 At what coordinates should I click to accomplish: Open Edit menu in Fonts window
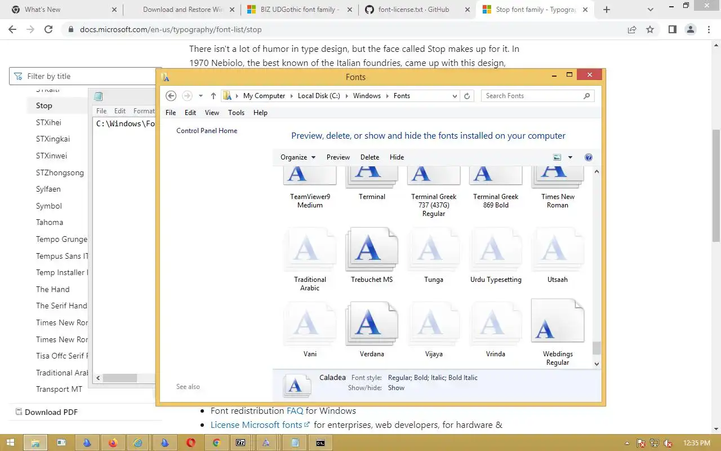pyautogui.click(x=190, y=113)
